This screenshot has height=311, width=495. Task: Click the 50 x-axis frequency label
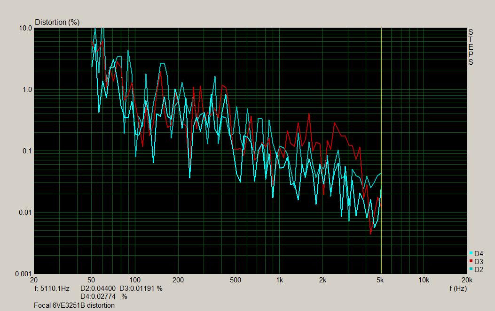[x=91, y=280]
